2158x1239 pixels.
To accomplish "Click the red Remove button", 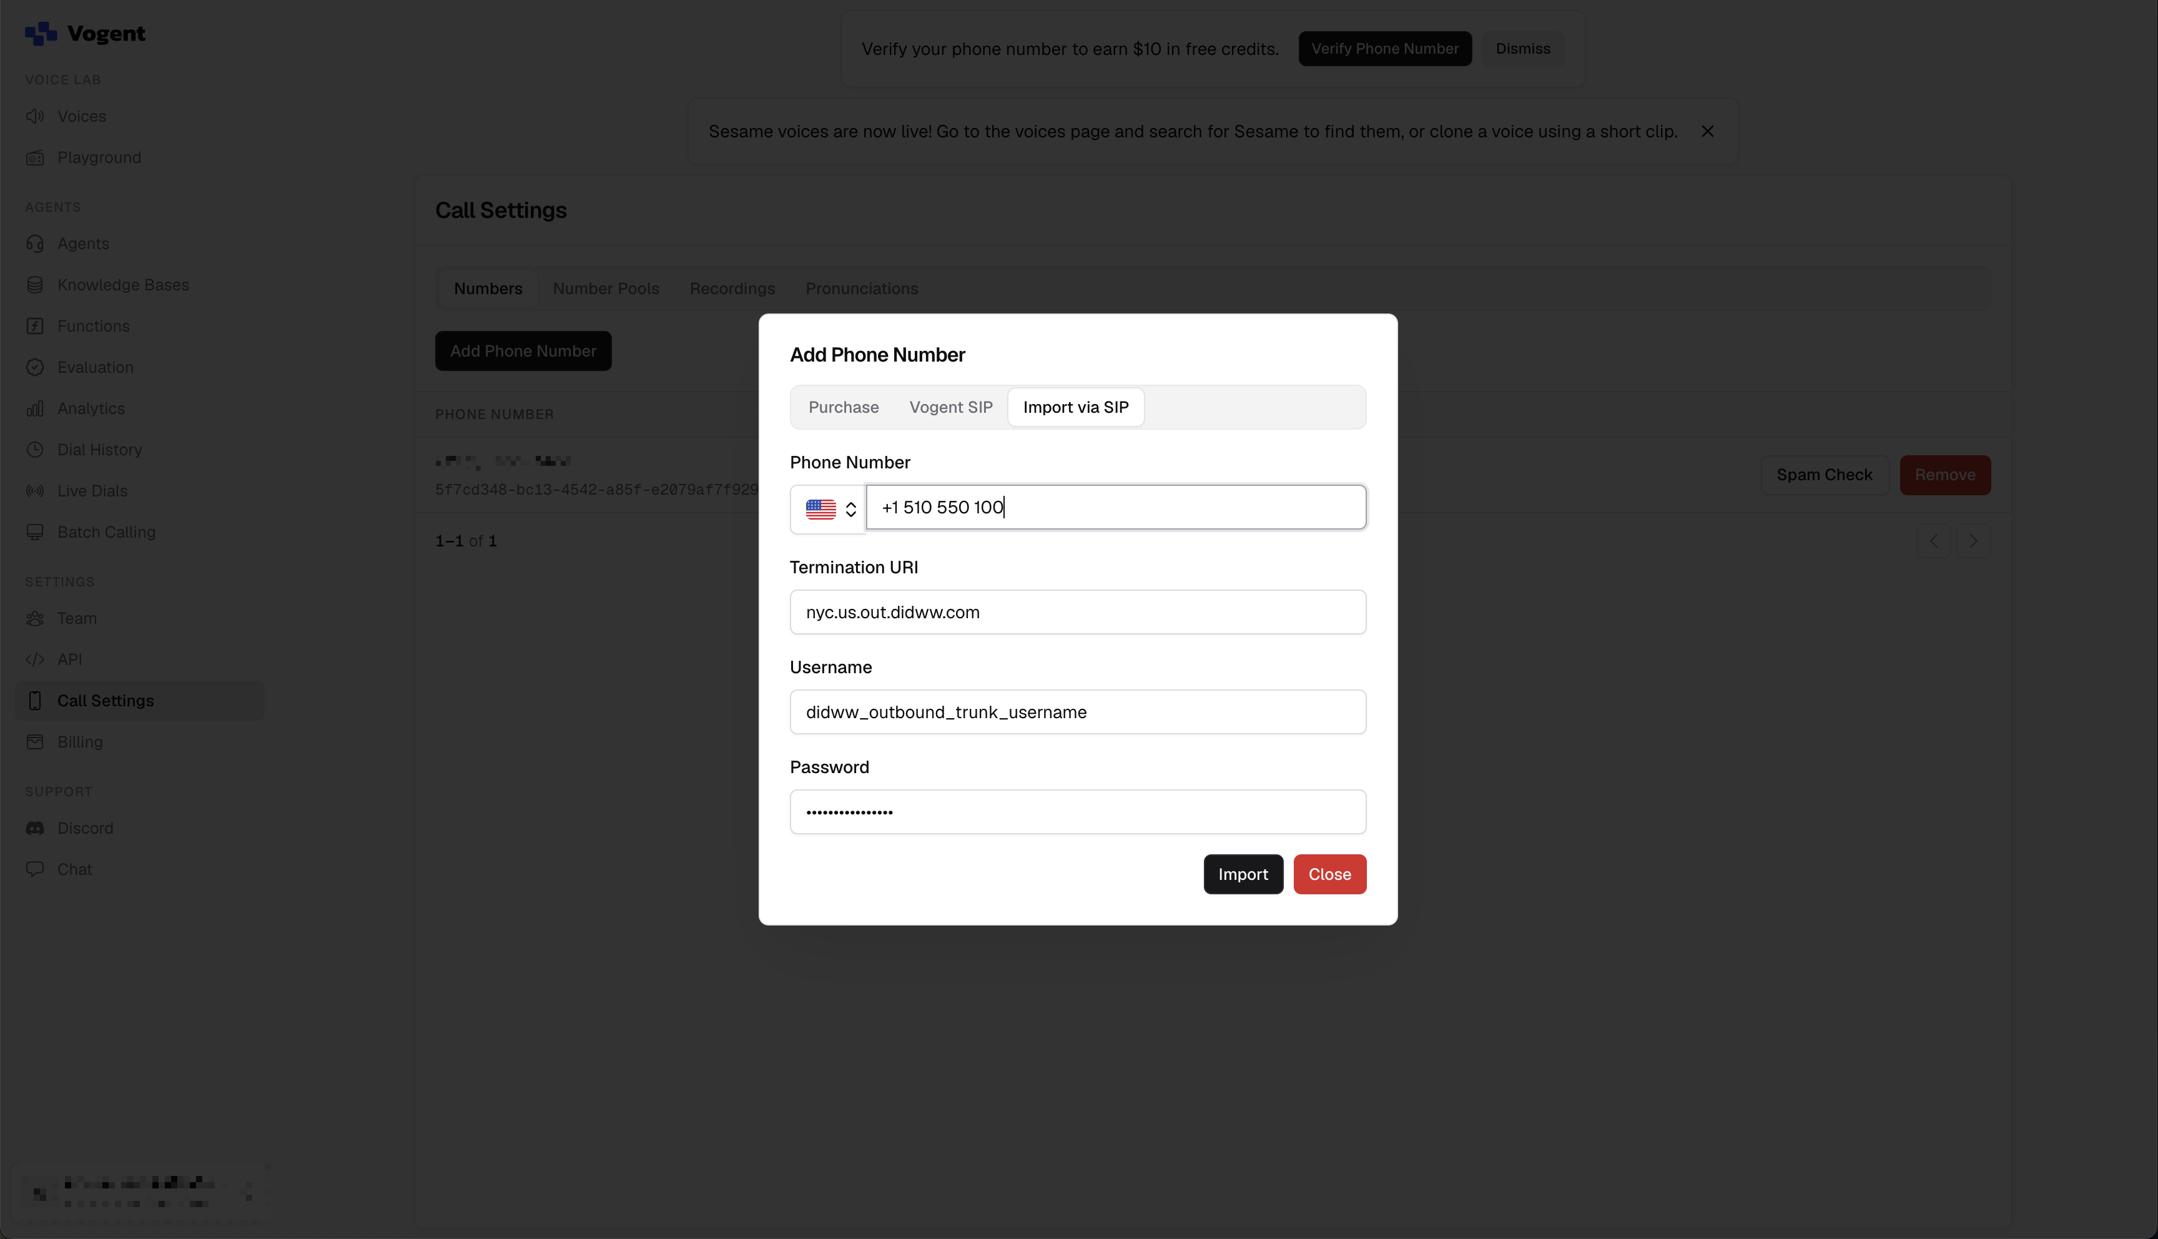I will [1945, 475].
